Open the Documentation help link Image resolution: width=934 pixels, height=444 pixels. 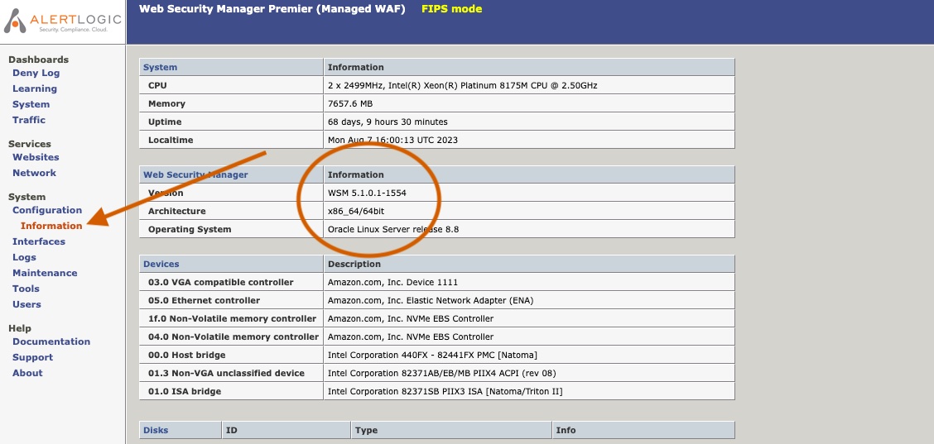(x=51, y=341)
